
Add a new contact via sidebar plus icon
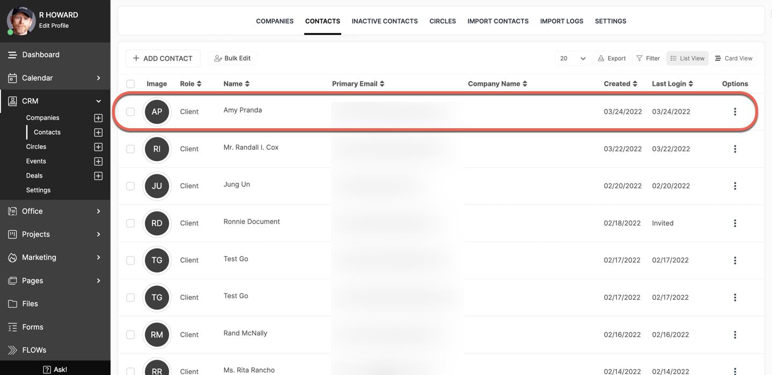(98, 133)
